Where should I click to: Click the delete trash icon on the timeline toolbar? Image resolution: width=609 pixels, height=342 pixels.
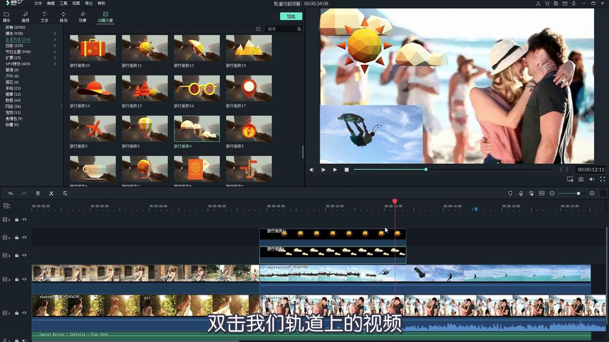(x=38, y=193)
